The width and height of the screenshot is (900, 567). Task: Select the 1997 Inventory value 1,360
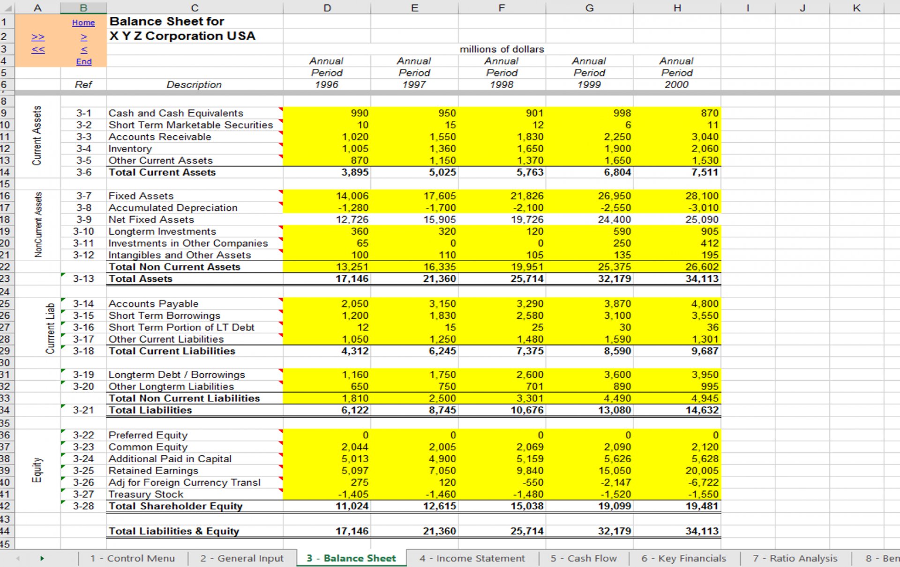[414, 148]
